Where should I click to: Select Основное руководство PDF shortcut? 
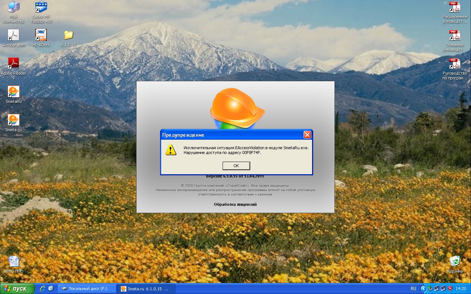pos(455,40)
